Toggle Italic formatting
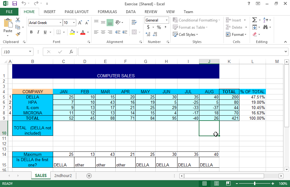The height and width of the screenshot is (187, 290). [x=38, y=32]
